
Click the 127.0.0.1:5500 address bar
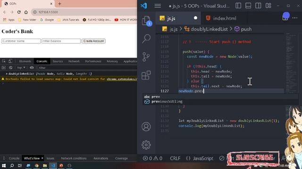[84, 12]
